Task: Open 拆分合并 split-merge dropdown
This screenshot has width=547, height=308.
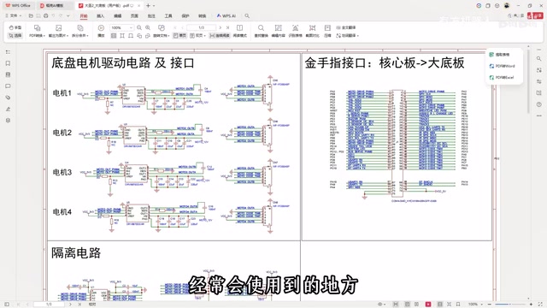Action: pyautogui.click(x=79, y=31)
